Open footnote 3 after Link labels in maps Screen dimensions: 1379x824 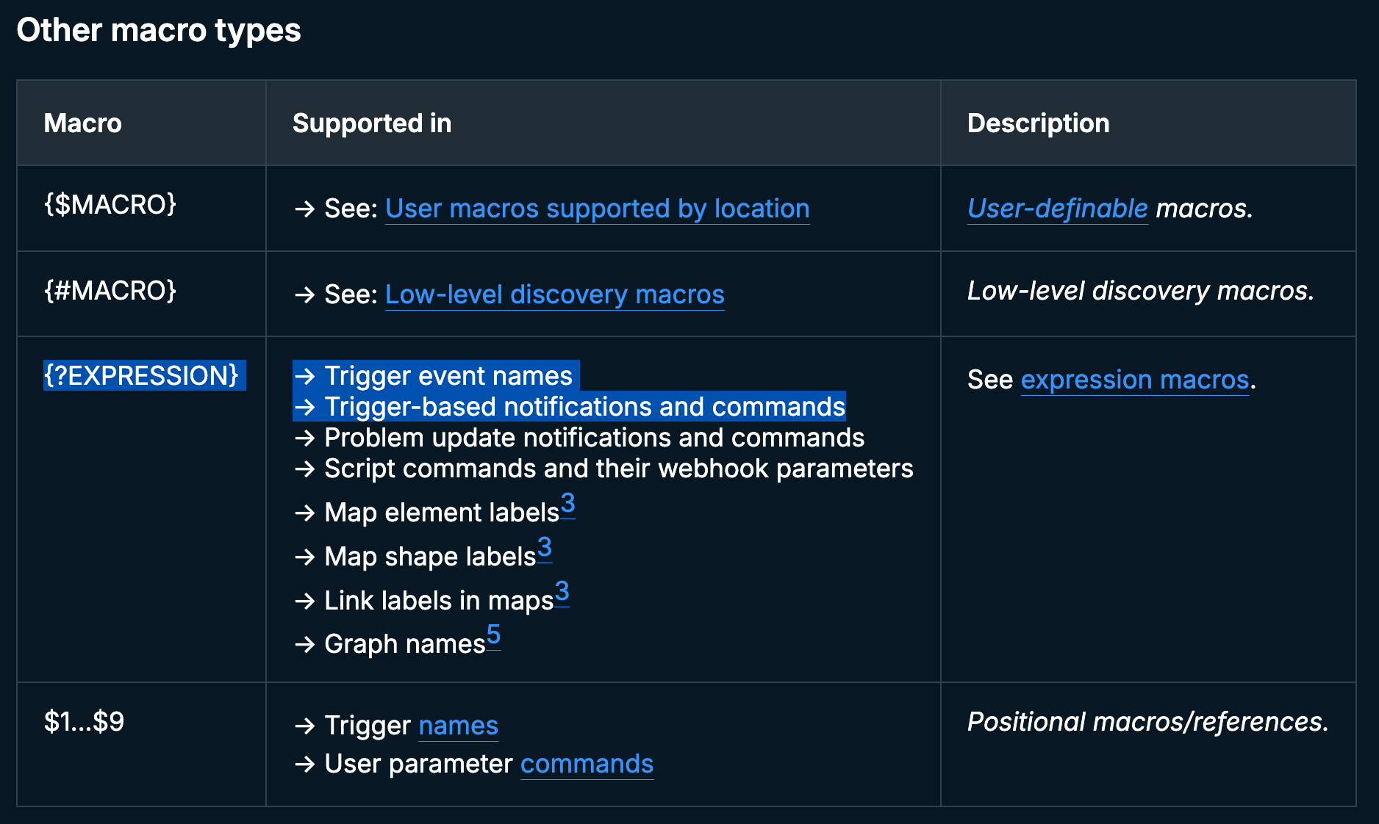pos(562,591)
